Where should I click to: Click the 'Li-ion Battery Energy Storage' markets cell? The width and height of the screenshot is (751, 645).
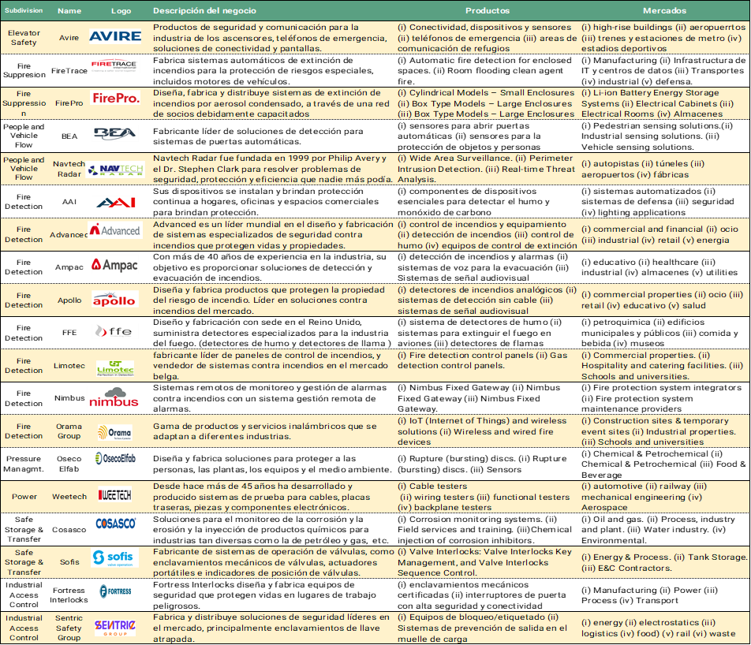658,103
